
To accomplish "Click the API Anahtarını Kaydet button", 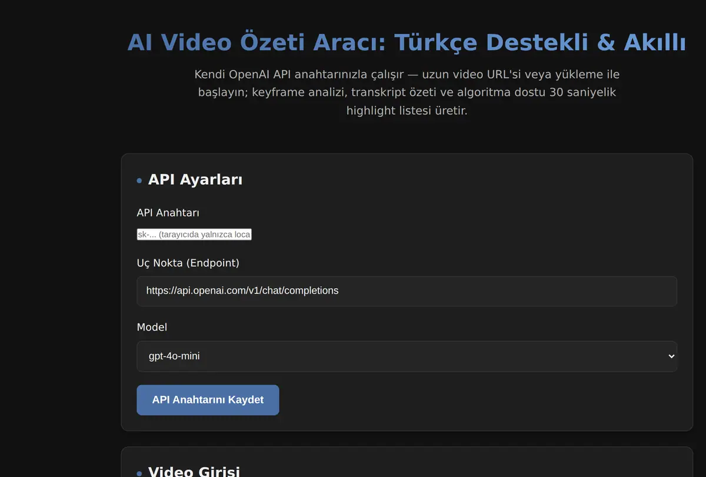I will [208, 400].
